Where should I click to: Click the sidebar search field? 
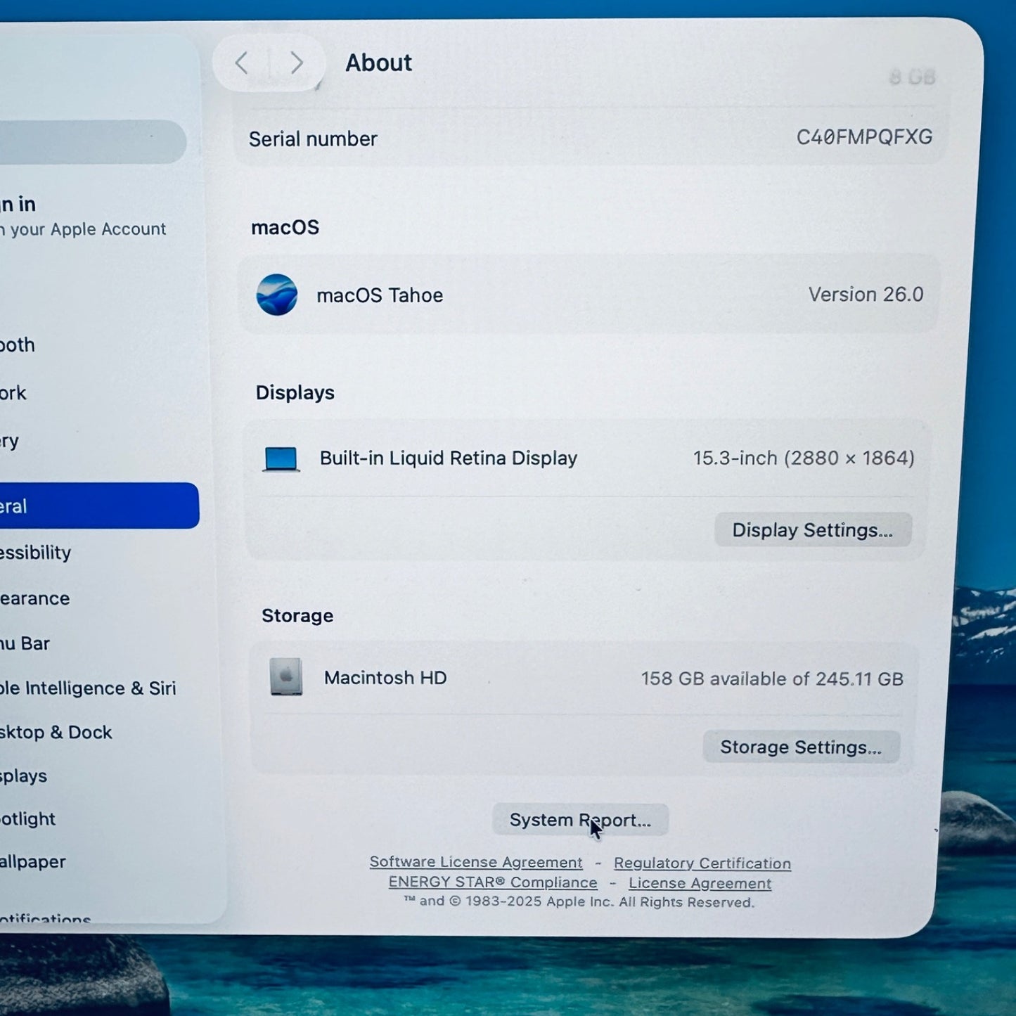[91, 142]
